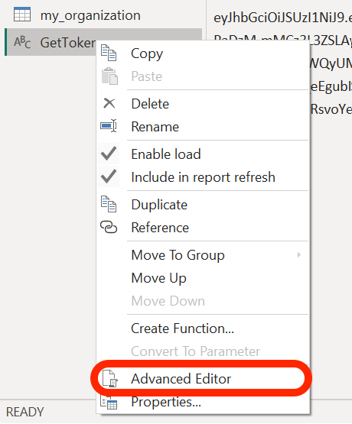
Task: Select Move Up in context menu
Action: pyautogui.click(x=158, y=278)
